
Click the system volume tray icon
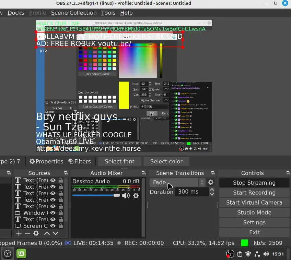266,254
